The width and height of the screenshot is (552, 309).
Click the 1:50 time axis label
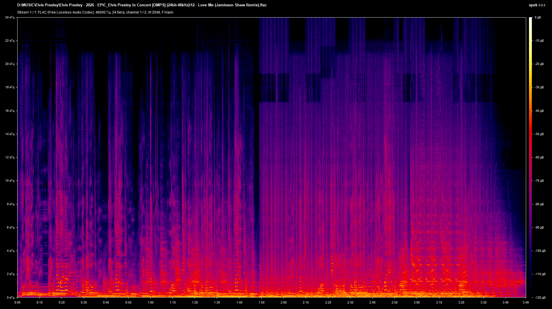coord(262,302)
